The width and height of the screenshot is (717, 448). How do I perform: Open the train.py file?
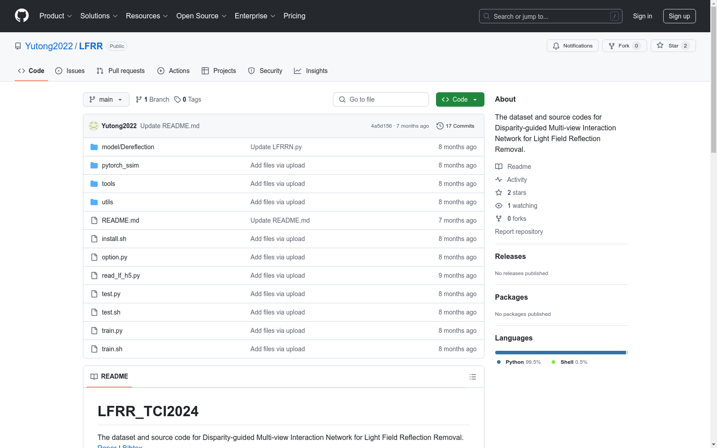(x=112, y=331)
